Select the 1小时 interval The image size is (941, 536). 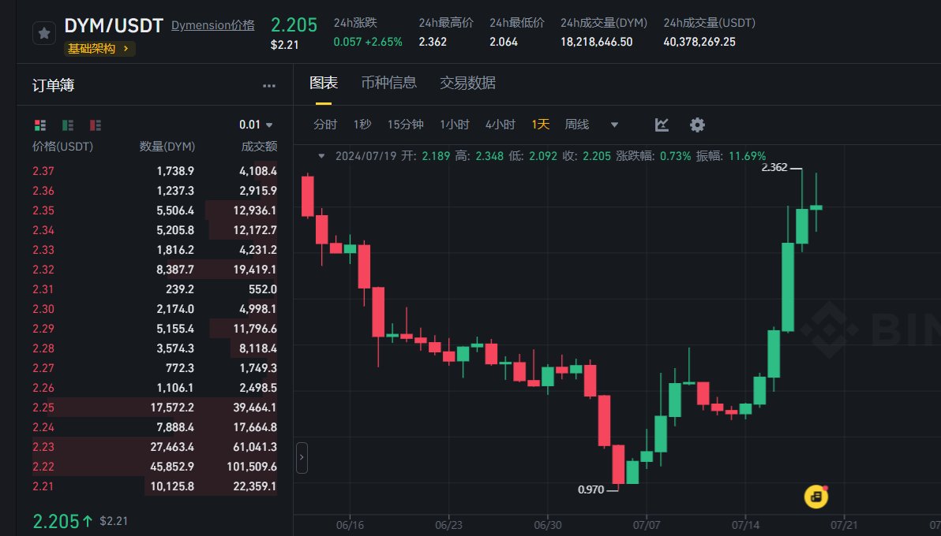(454, 124)
